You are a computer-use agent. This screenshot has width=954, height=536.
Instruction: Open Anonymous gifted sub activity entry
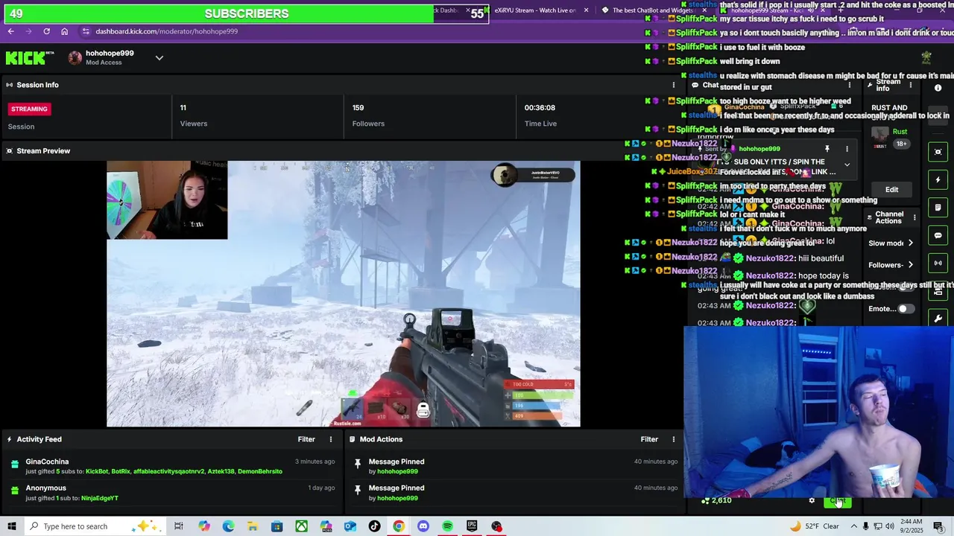coord(171,493)
